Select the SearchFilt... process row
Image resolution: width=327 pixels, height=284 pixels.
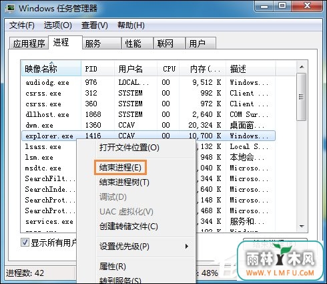point(49,179)
